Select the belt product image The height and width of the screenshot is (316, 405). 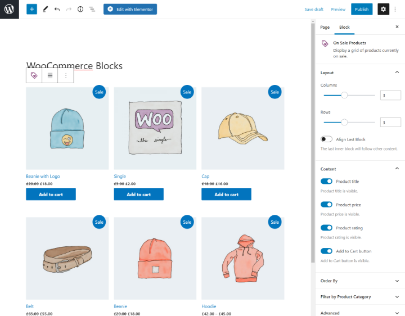67,259
